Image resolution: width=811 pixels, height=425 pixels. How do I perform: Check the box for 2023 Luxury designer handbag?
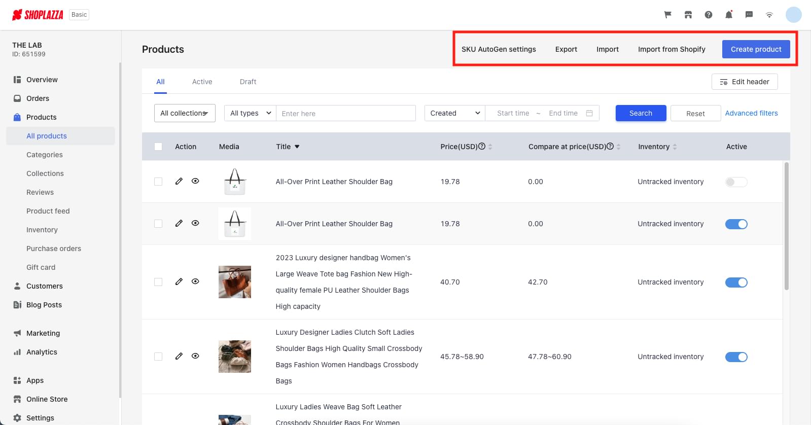pyautogui.click(x=158, y=282)
